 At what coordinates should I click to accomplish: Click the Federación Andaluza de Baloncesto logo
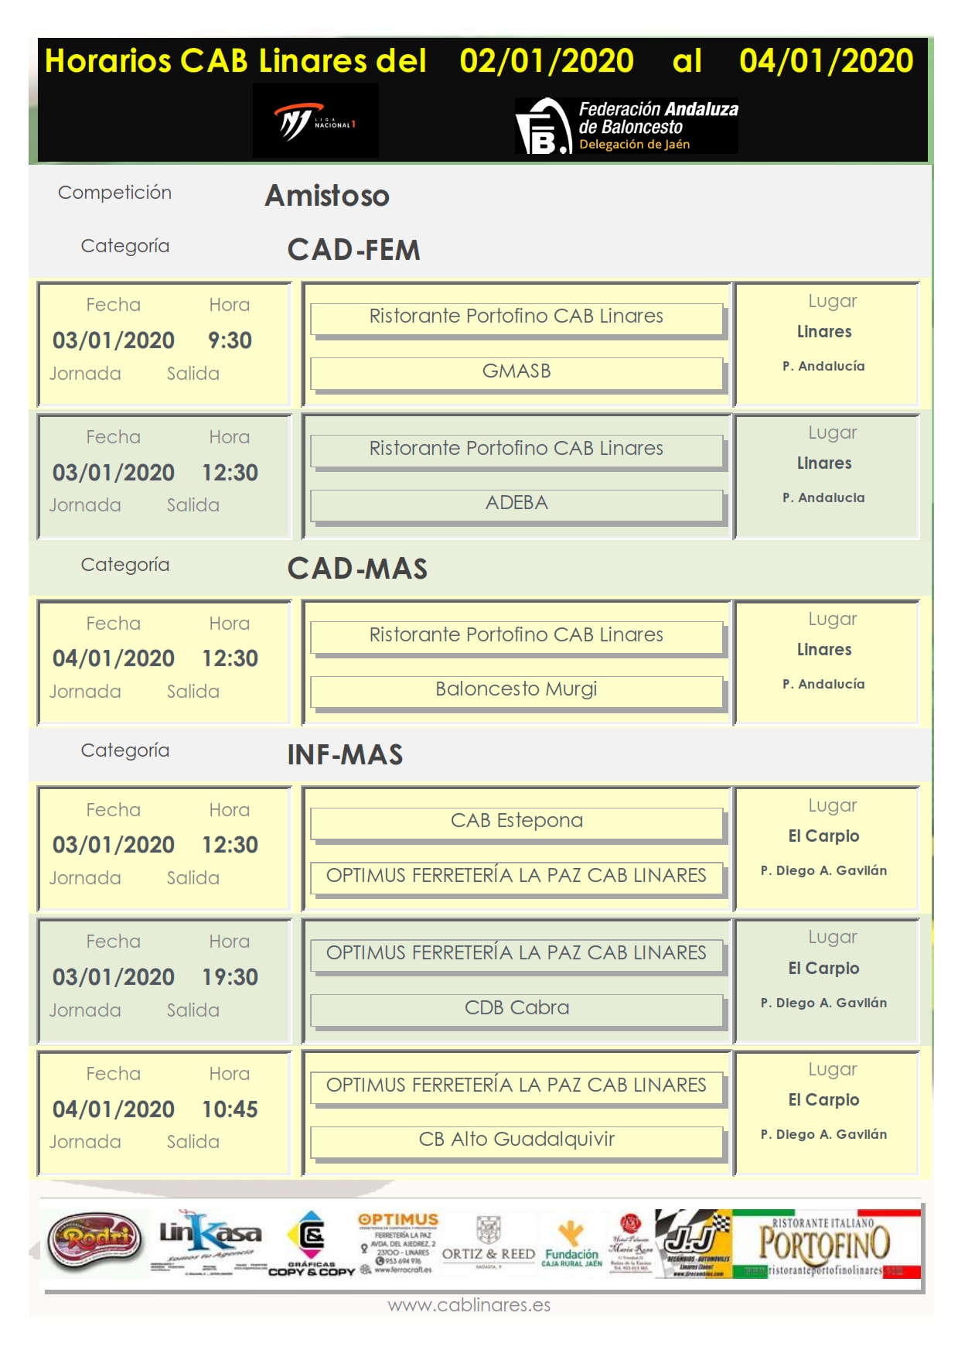[x=626, y=125]
